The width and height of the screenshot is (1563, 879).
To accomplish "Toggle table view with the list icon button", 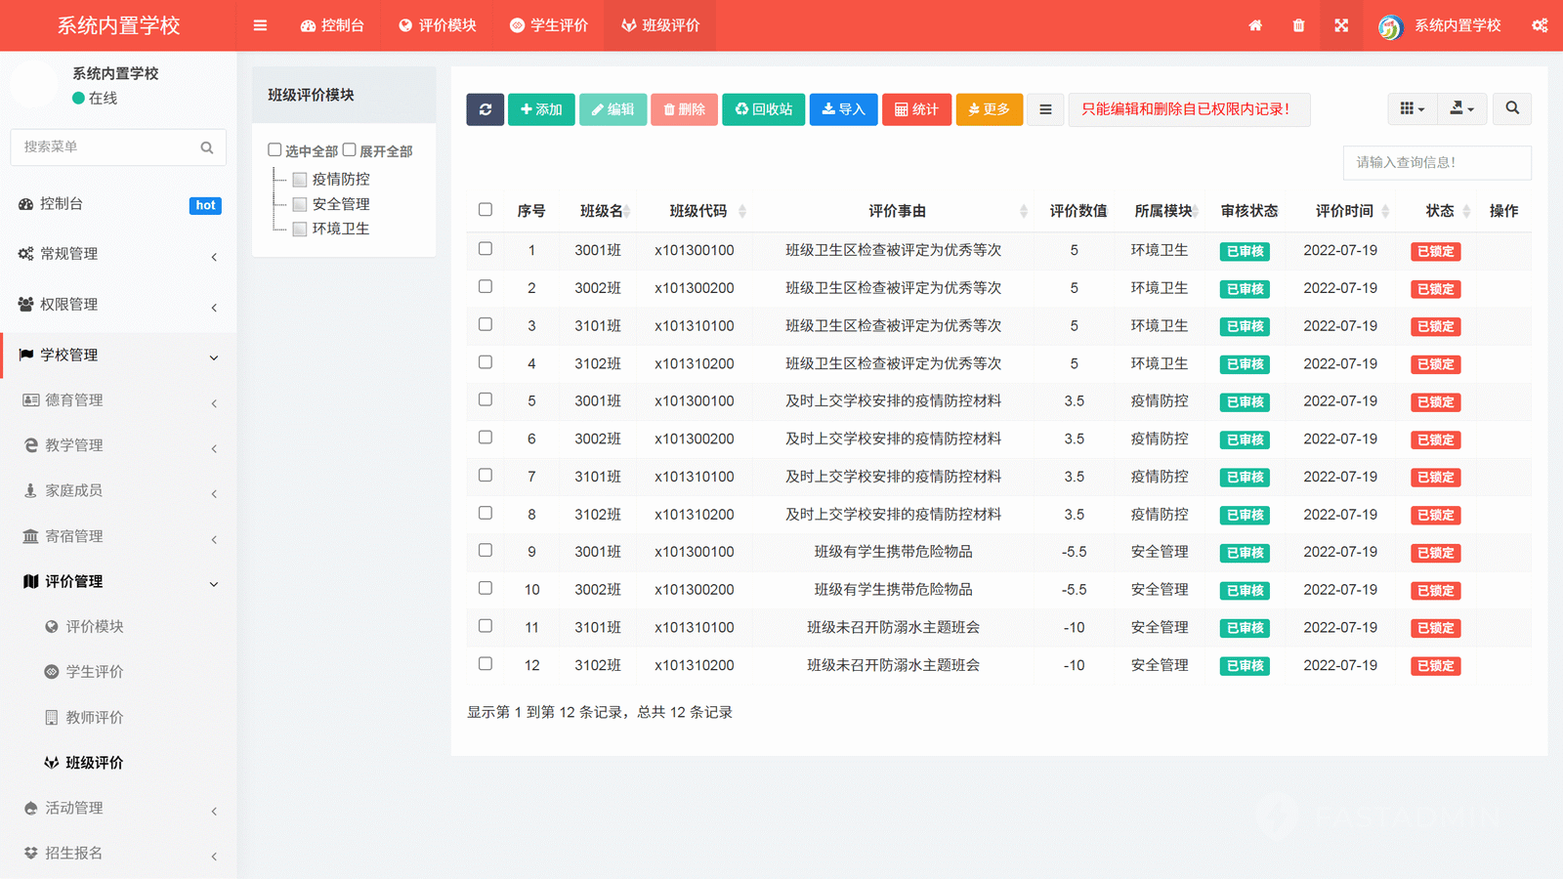I will point(1045,109).
